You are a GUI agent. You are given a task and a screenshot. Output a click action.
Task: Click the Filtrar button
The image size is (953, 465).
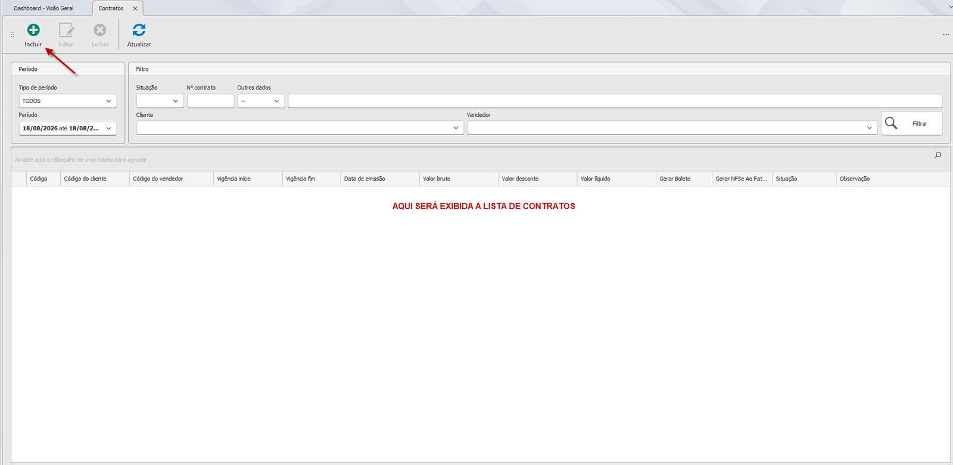pos(912,123)
